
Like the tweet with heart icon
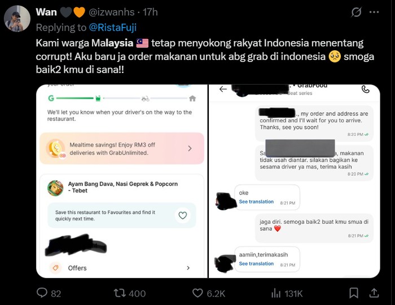click(197, 293)
